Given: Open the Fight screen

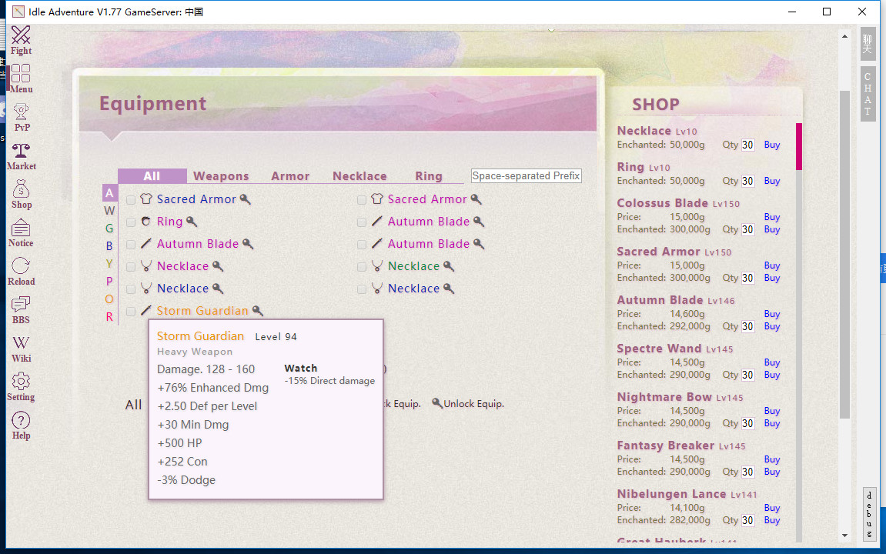Looking at the screenshot, I should (21, 42).
